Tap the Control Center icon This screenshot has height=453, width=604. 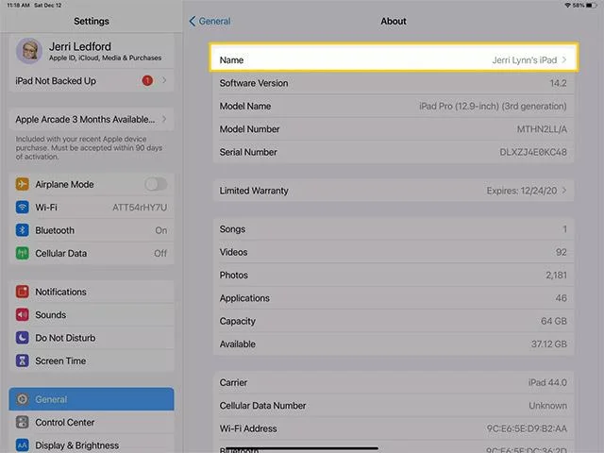click(23, 422)
